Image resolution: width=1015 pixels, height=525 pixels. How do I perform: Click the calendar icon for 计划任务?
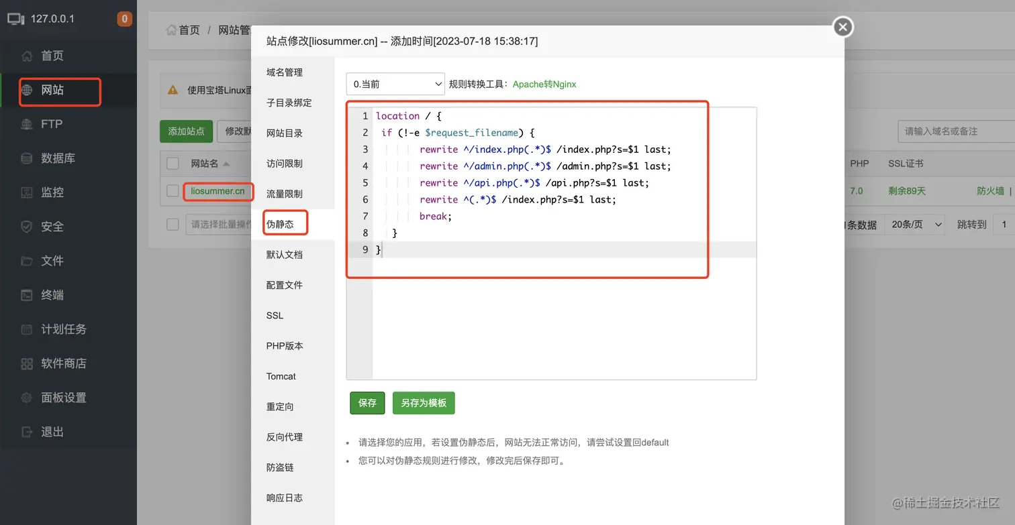tap(27, 329)
